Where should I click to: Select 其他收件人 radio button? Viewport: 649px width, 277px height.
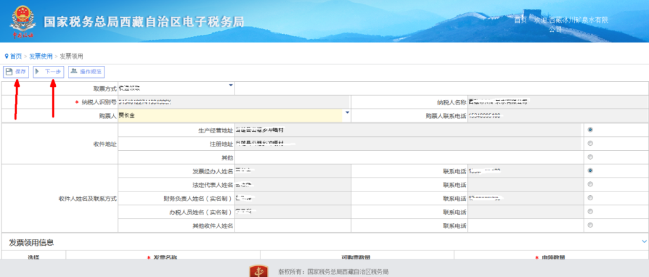pyautogui.click(x=591, y=225)
